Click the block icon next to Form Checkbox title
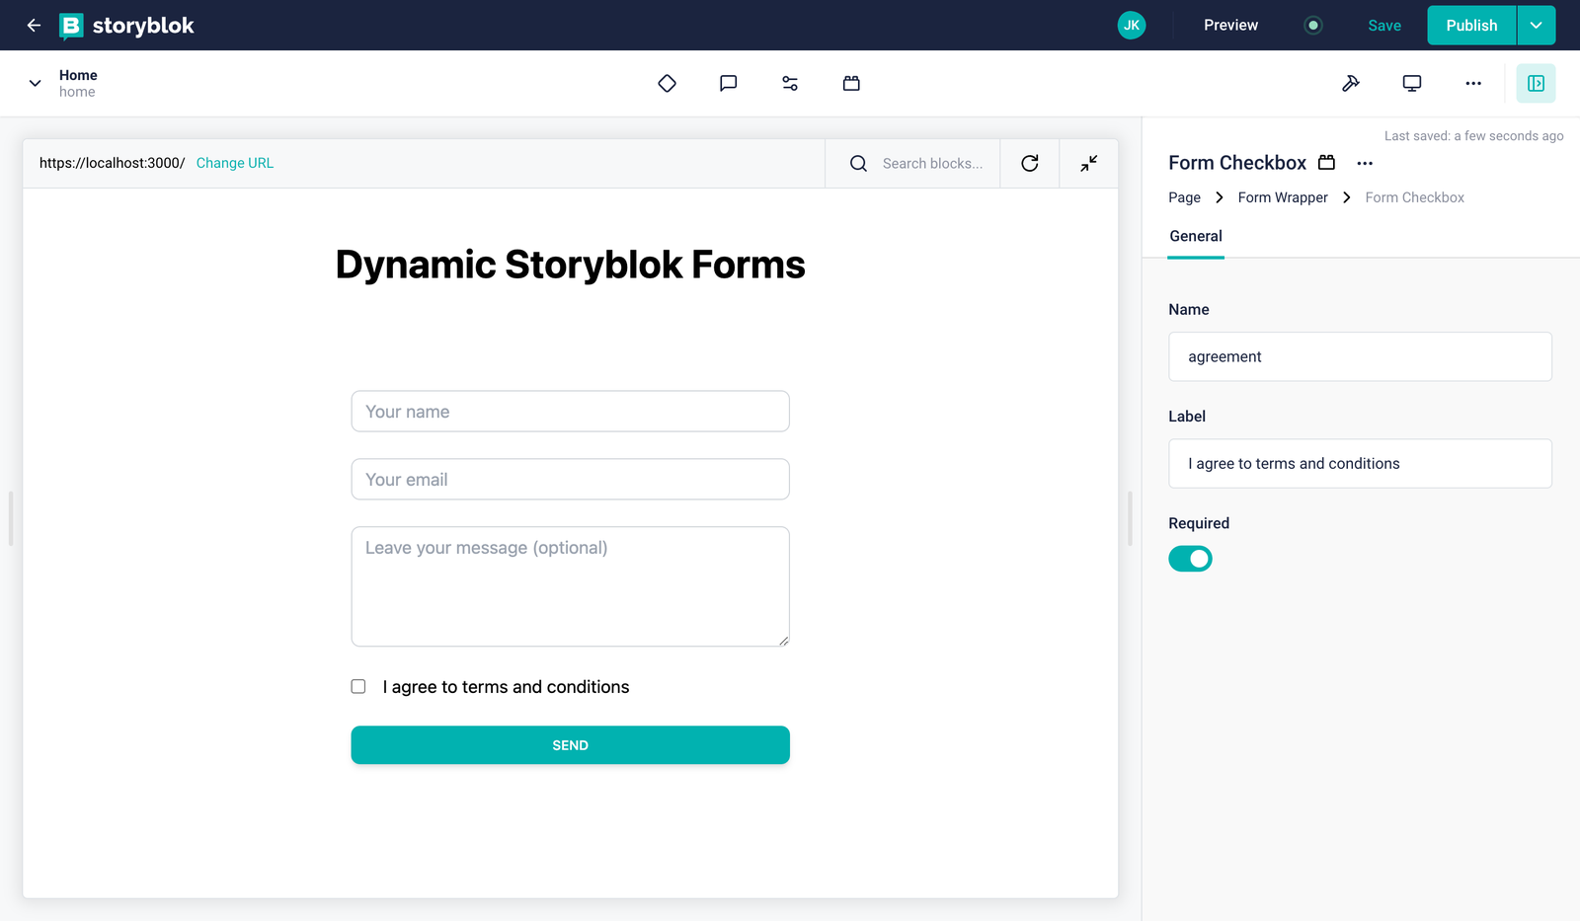 pyautogui.click(x=1327, y=163)
